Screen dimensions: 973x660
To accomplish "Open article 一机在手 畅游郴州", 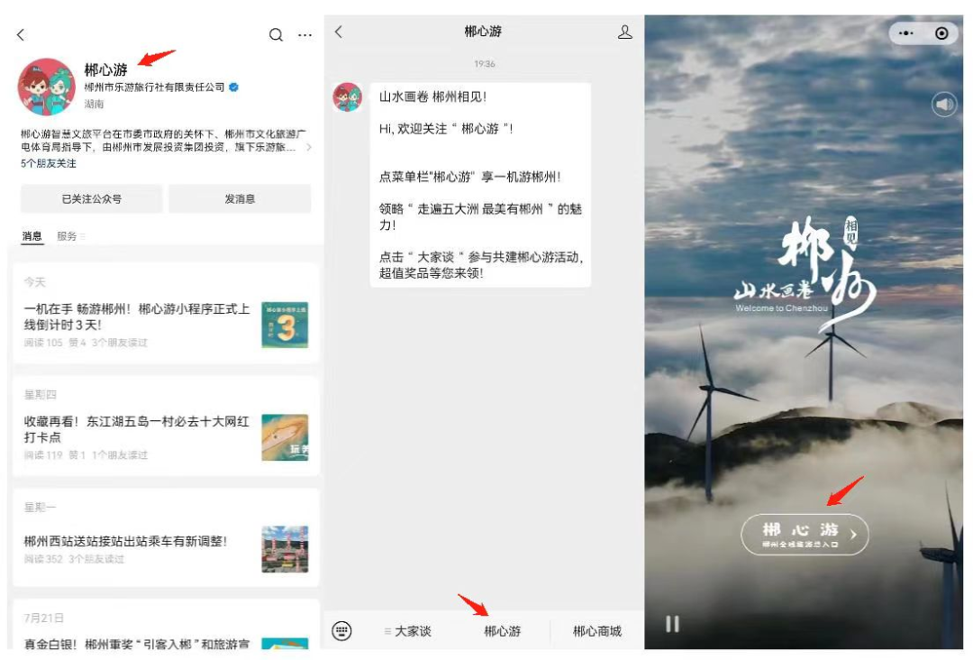I will point(137,316).
